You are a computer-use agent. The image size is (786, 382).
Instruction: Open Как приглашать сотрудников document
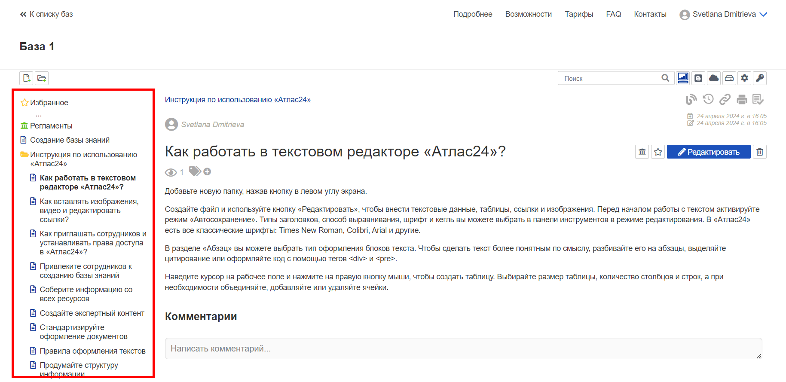pyautogui.click(x=93, y=243)
